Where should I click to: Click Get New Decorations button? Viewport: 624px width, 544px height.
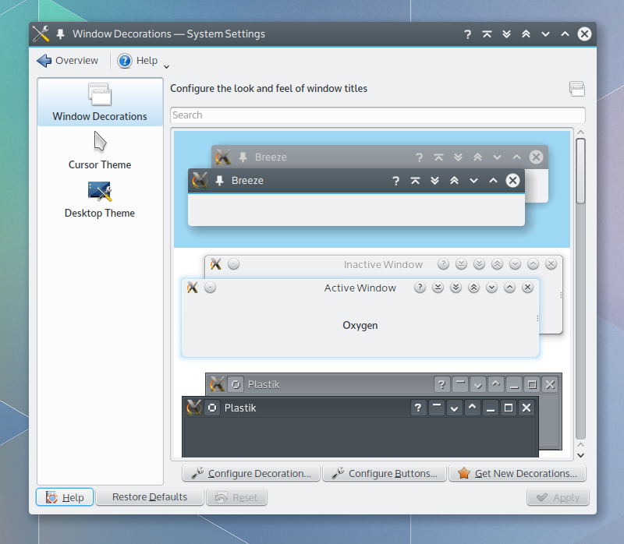[x=517, y=474]
